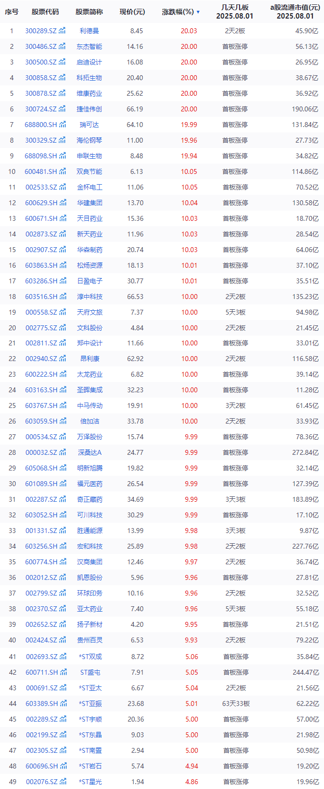Open chart icon for 002424.SZ
324x789 pixels.
(62, 640)
